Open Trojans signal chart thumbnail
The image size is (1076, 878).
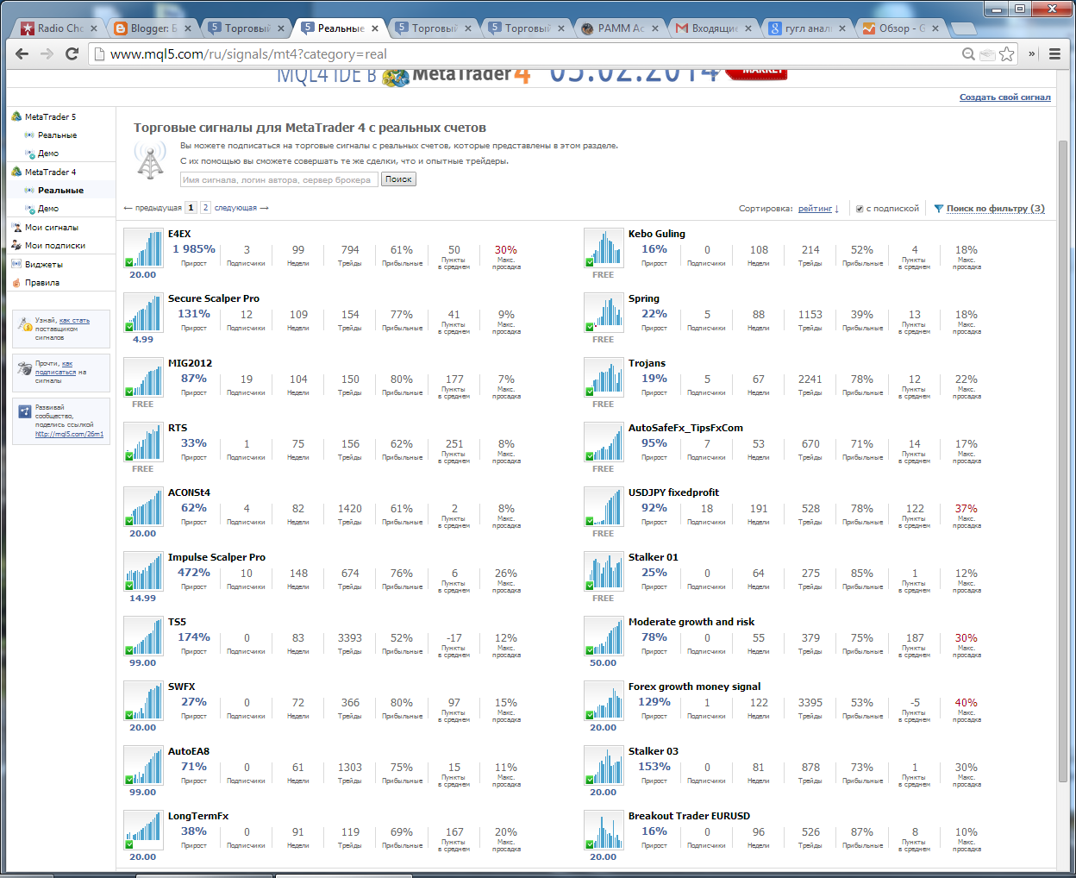[x=604, y=378]
